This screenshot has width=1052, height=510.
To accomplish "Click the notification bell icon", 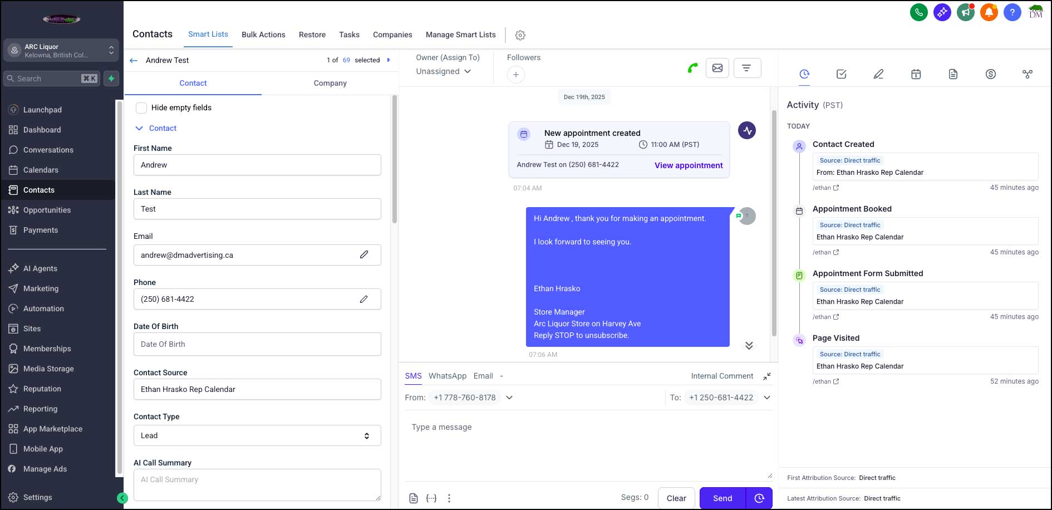I will [989, 12].
